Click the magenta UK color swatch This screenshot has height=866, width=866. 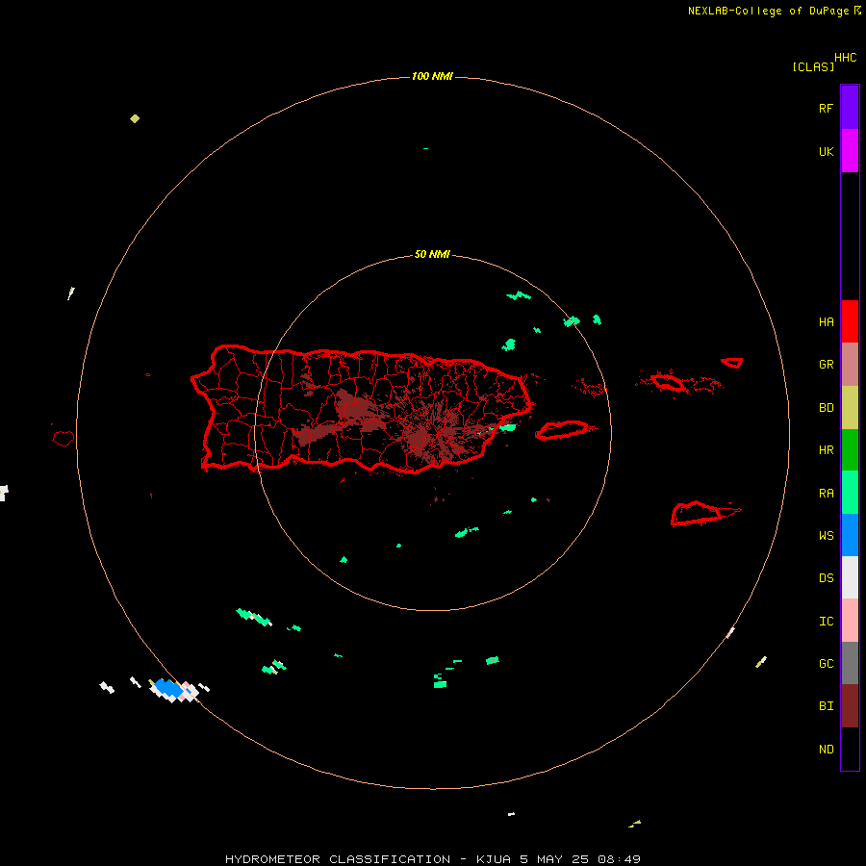click(x=850, y=151)
